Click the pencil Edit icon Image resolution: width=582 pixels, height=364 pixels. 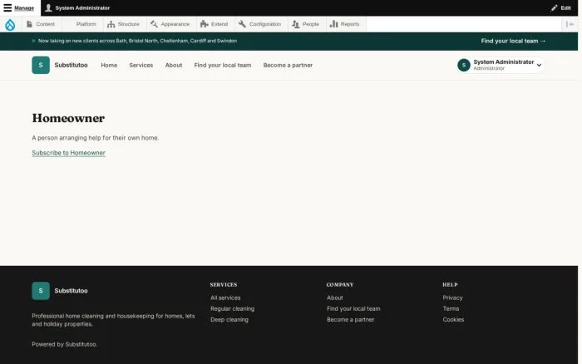pos(554,7)
